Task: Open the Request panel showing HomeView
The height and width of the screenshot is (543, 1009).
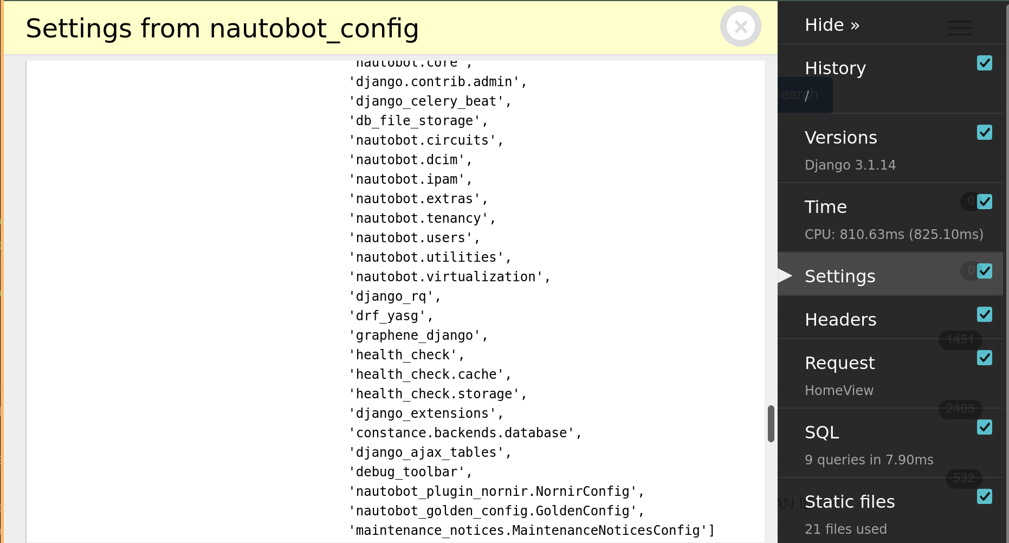Action: pyautogui.click(x=840, y=363)
